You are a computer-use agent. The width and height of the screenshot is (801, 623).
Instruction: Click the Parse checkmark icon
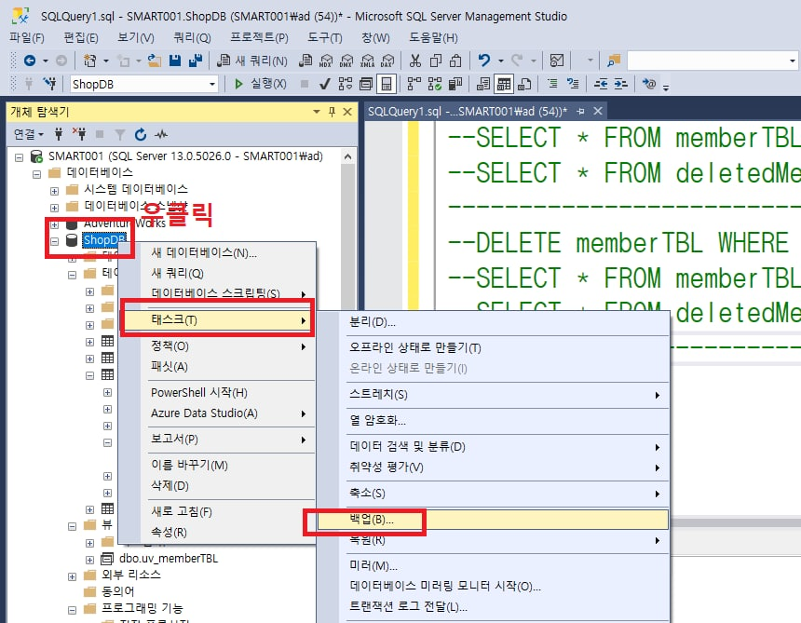[x=324, y=84]
